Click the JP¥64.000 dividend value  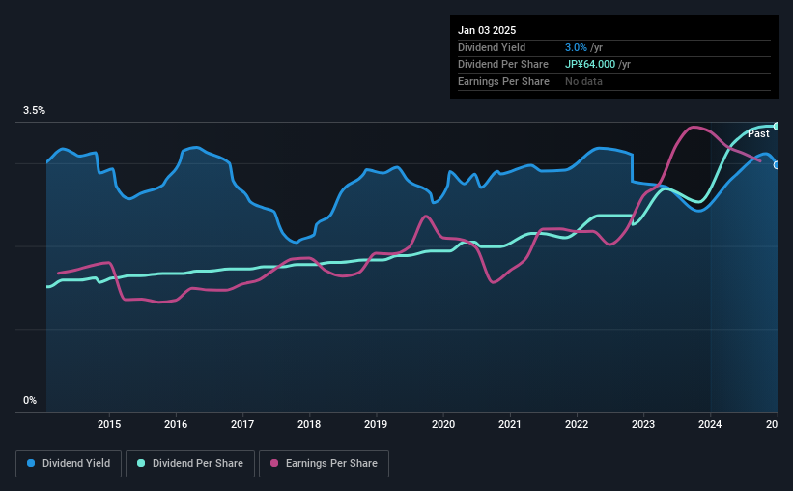pos(590,65)
